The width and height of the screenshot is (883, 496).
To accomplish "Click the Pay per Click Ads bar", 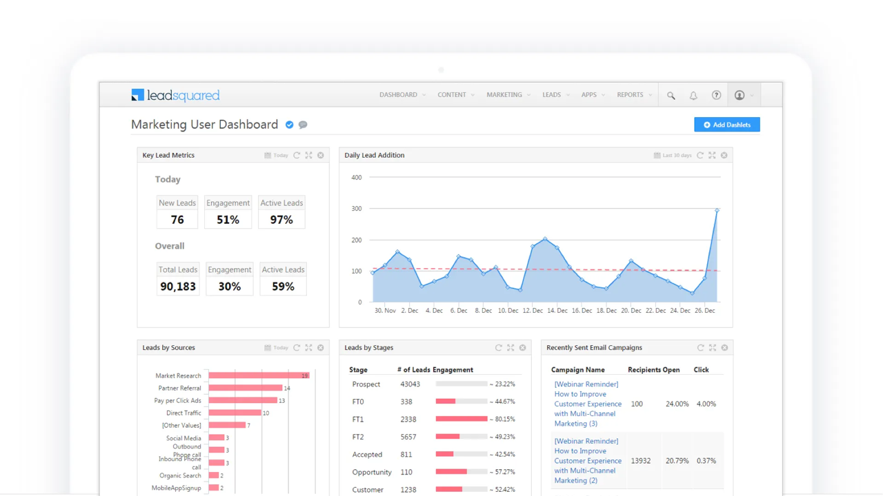I will coord(243,400).
